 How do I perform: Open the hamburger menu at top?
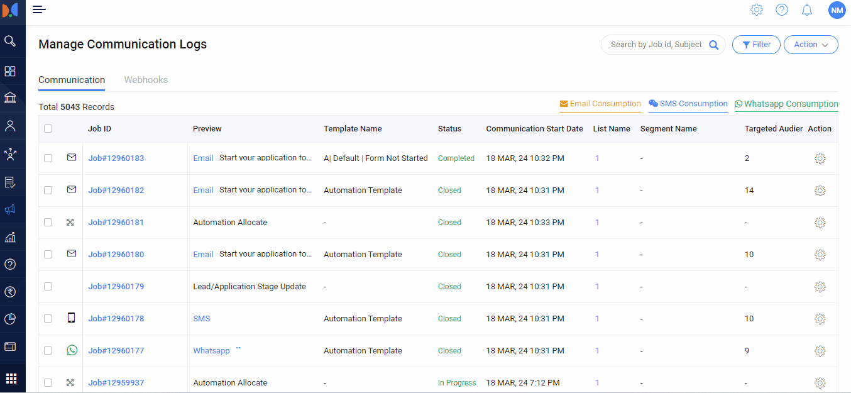click(39, 9)
